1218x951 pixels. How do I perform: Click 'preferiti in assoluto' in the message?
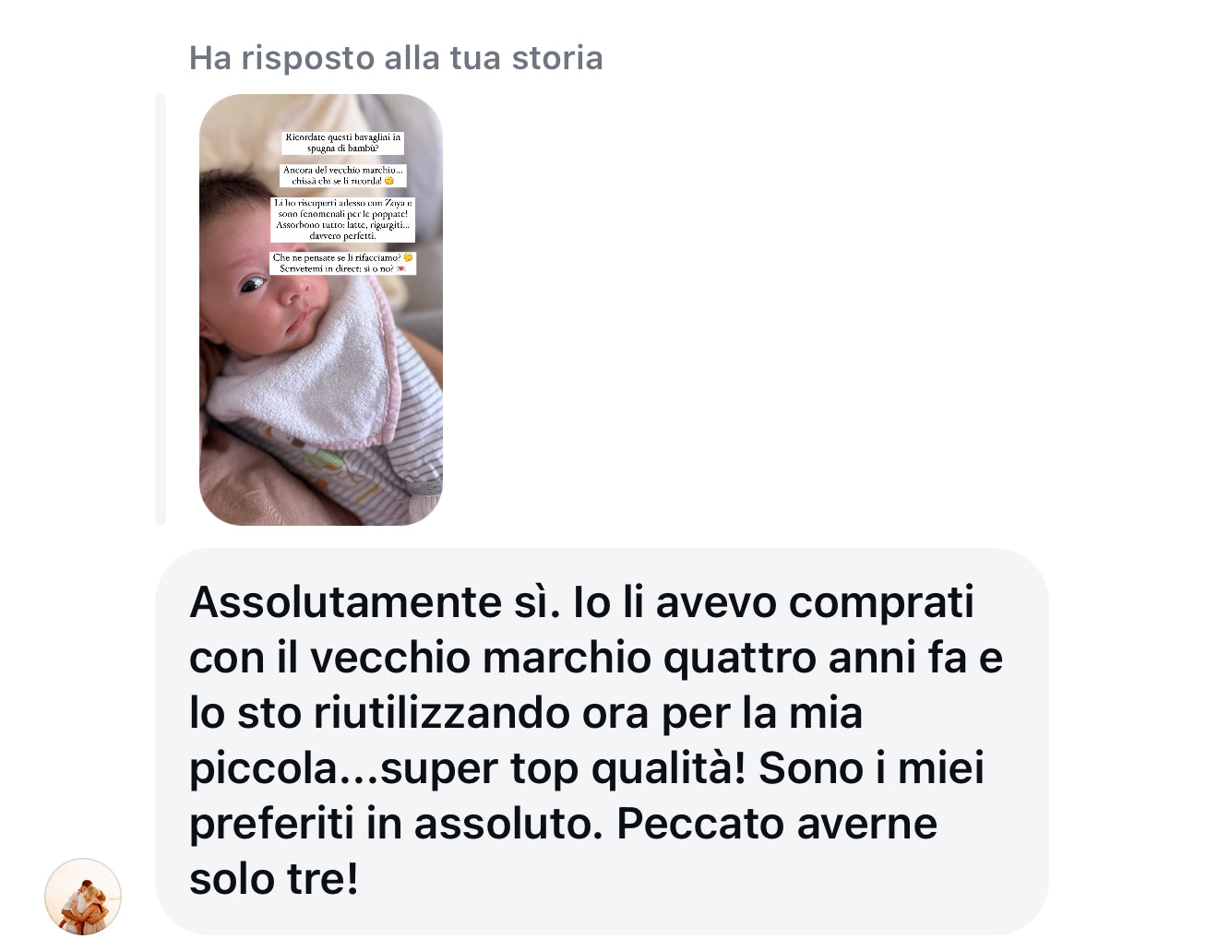click(396, 824)
